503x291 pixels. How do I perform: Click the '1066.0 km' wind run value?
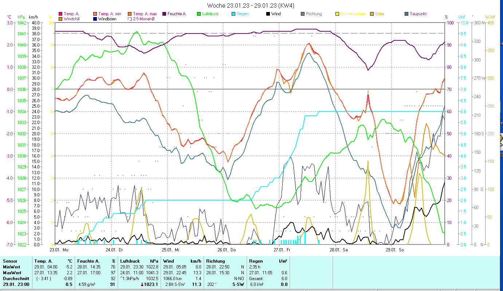pos(172,279)
